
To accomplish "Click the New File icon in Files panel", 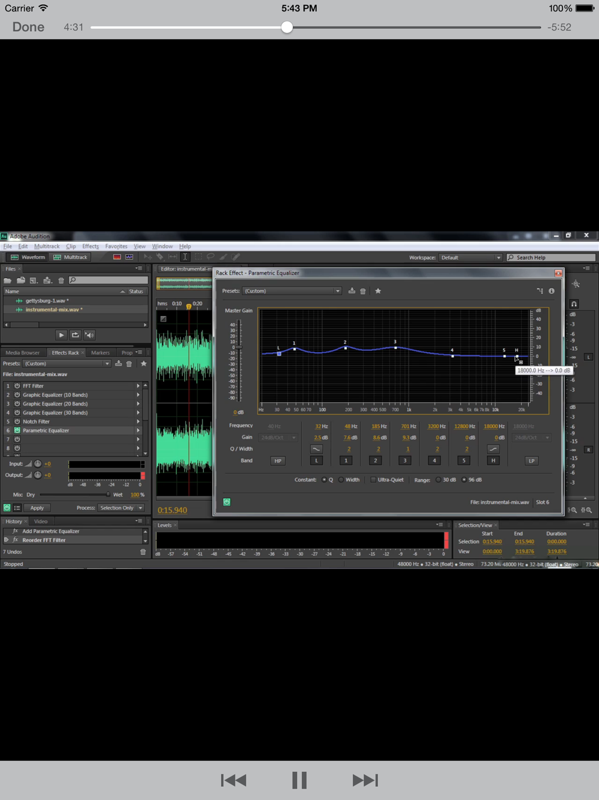I will [34, 281].
